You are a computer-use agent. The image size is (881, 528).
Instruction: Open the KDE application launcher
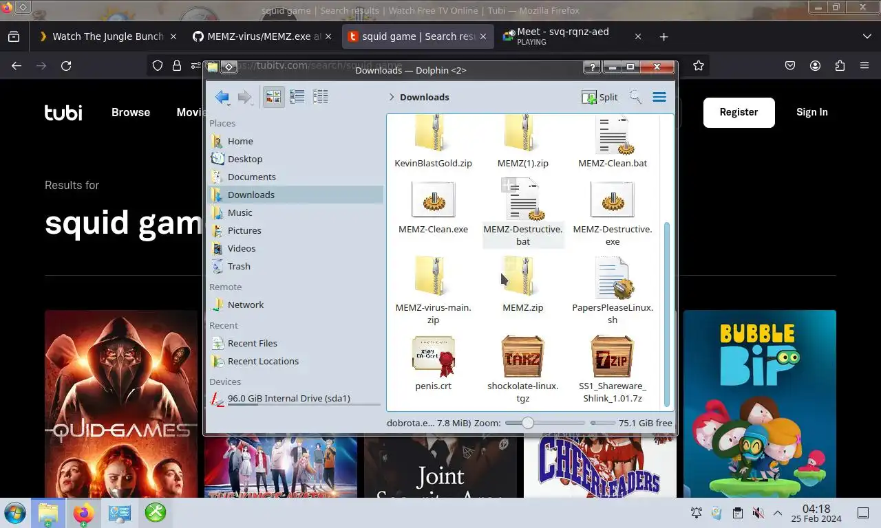click(x=14, y=513)
